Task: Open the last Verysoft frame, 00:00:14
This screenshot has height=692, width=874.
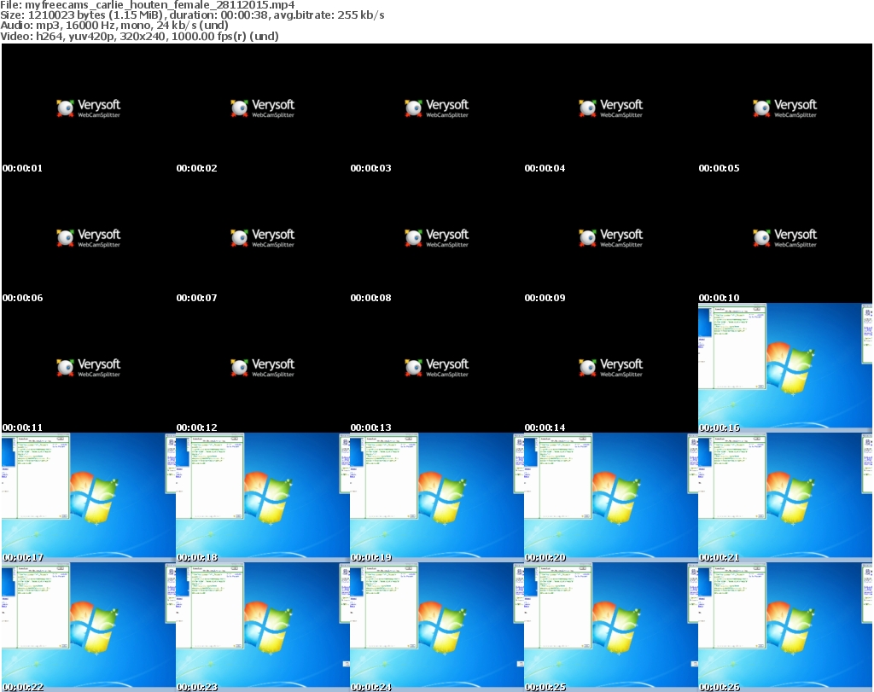Action: pyautogui.click(x=611, y=369)
